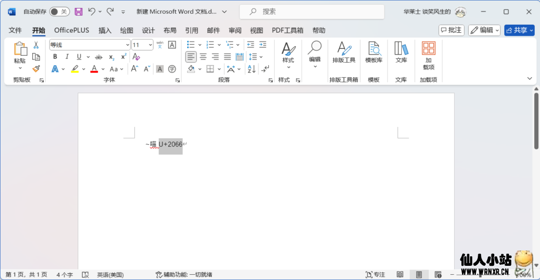Image resolution: width=540 pixels, height=280 pixels.
Task: Toggle Italic formatting
Action: 67,57
